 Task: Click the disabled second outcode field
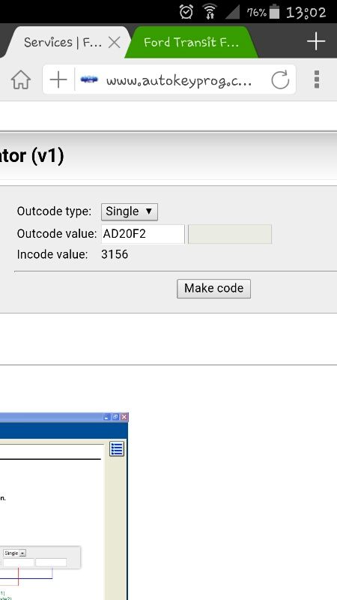230,234
